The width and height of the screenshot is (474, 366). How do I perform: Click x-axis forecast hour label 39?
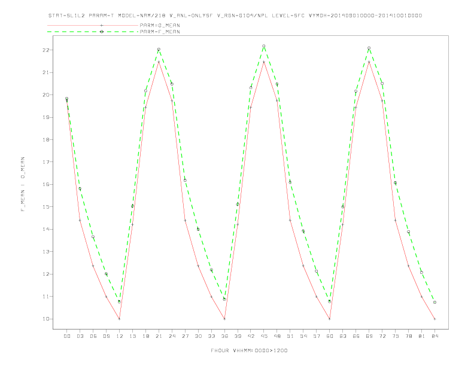coord(238,336)
